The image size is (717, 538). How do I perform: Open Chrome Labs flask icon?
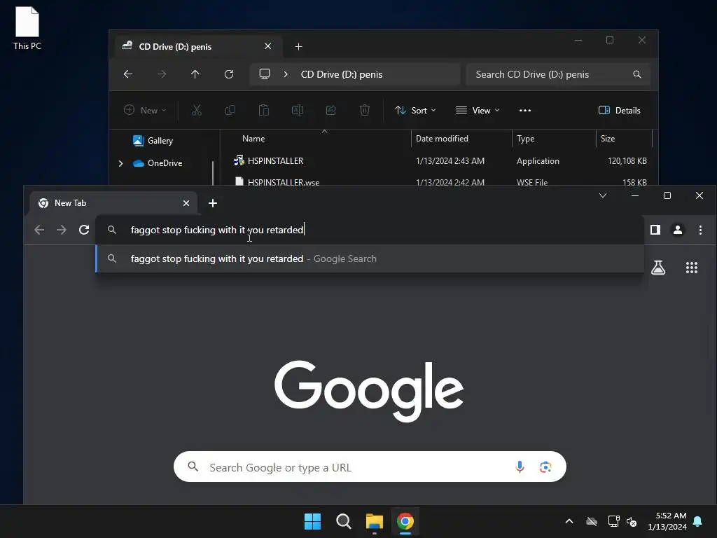click(x=658, y=268)
